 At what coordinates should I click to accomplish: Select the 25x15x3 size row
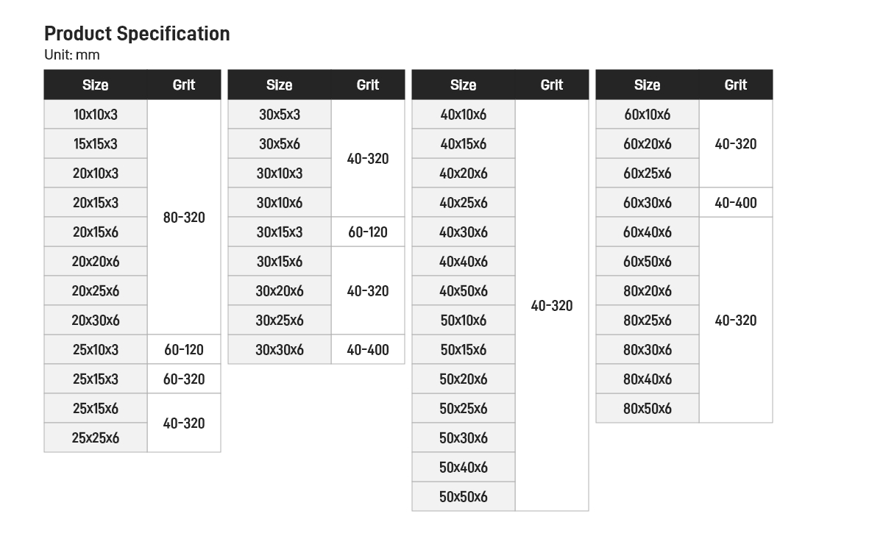[96, 379]
